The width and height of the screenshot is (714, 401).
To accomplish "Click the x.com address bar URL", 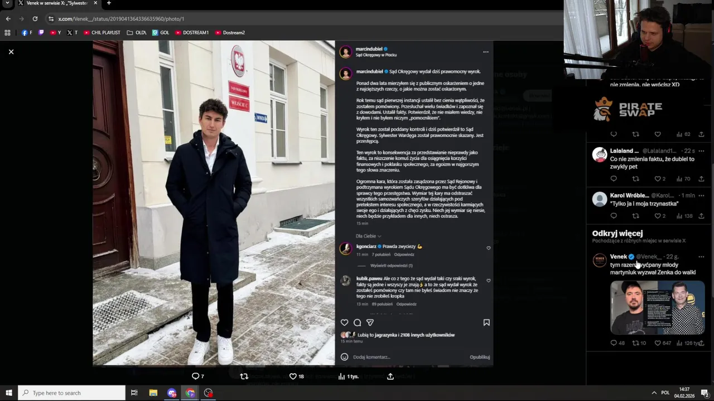I will (121, 19).
